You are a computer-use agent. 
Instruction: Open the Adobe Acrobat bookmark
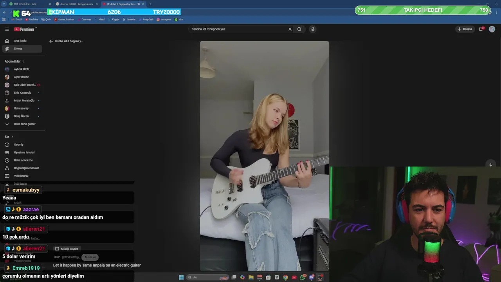pos(64,19)
